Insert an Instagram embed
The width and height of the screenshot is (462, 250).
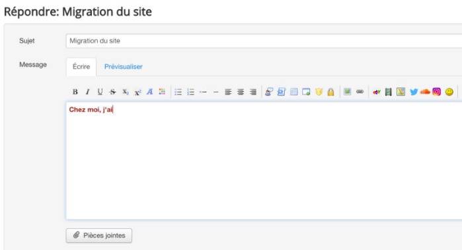437,92
